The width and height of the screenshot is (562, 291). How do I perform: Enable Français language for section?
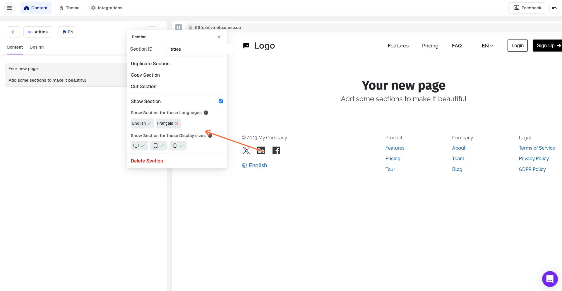coord(168,124)
